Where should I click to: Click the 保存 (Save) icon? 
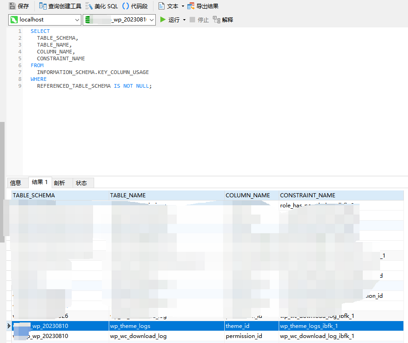(12, 6)
